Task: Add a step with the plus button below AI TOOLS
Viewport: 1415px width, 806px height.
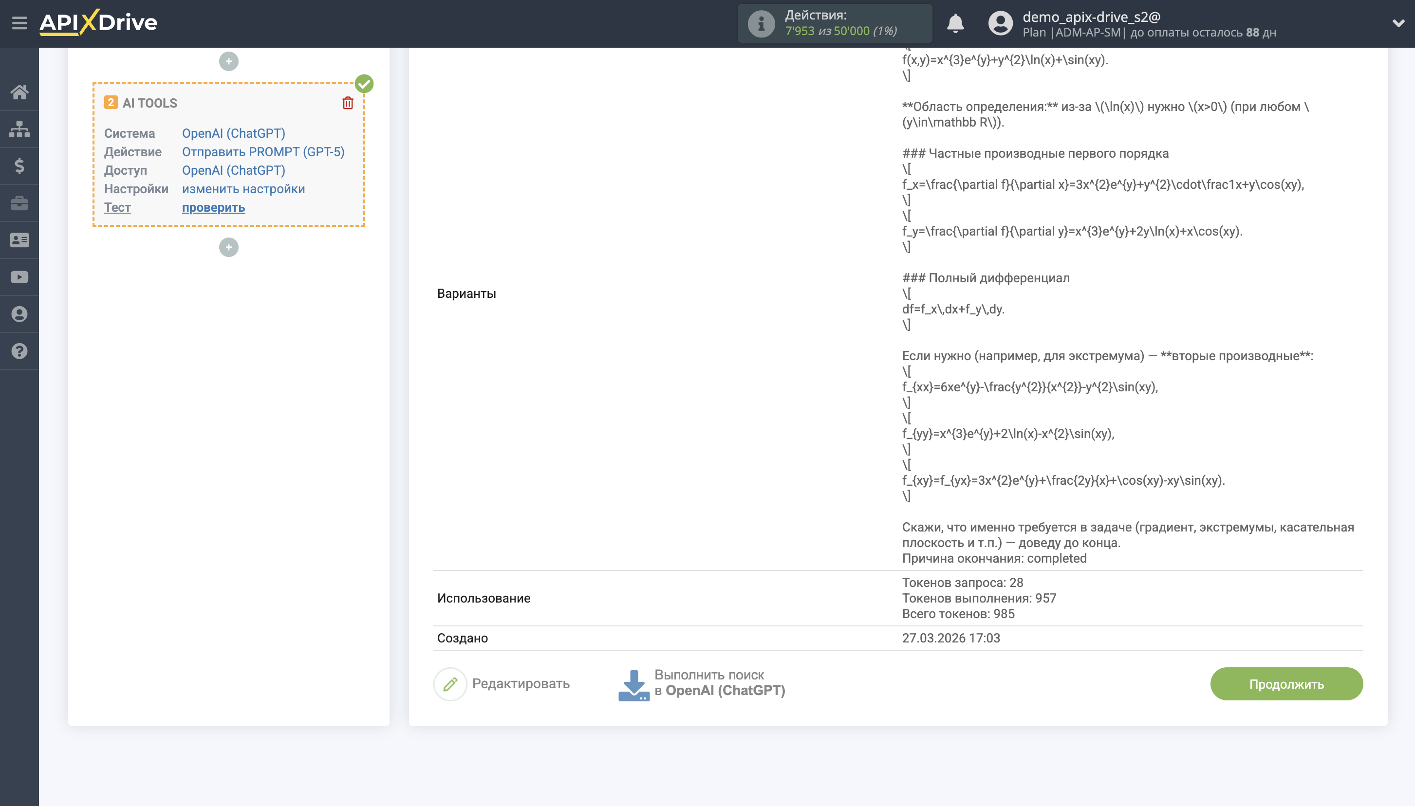Action: (x=229, y=247)
